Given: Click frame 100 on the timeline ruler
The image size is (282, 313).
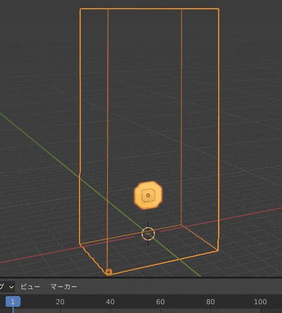Looking at the screenshot, I should tap(260, 302).
